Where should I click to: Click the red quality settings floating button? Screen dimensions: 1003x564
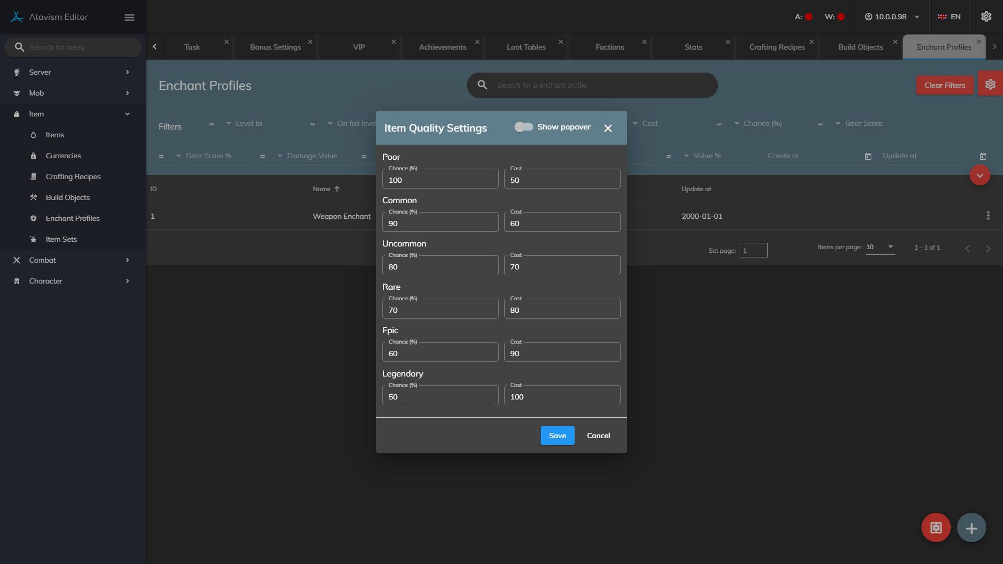tap(936, 528)
